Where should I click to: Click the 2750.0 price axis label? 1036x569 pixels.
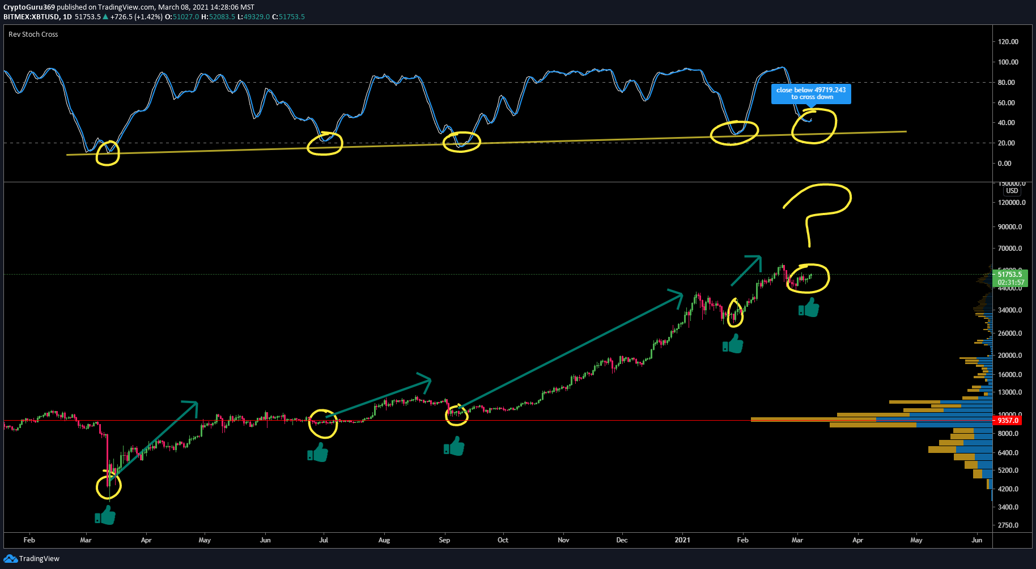coord(1008,525)
